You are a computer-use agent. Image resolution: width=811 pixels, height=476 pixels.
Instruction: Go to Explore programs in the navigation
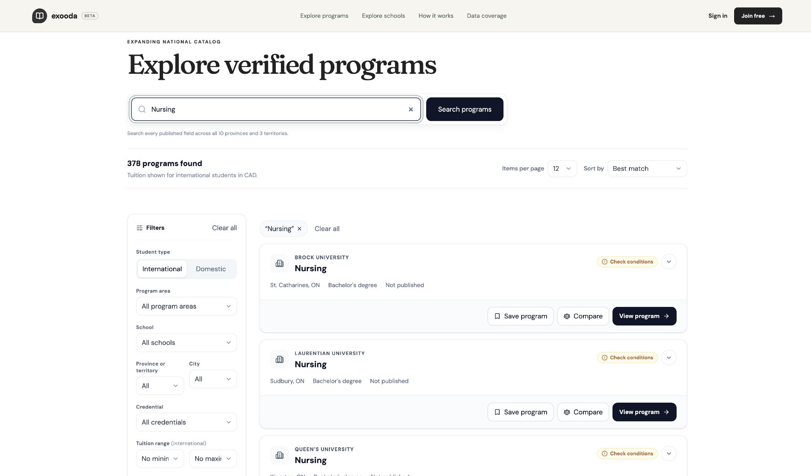[324, 16]
